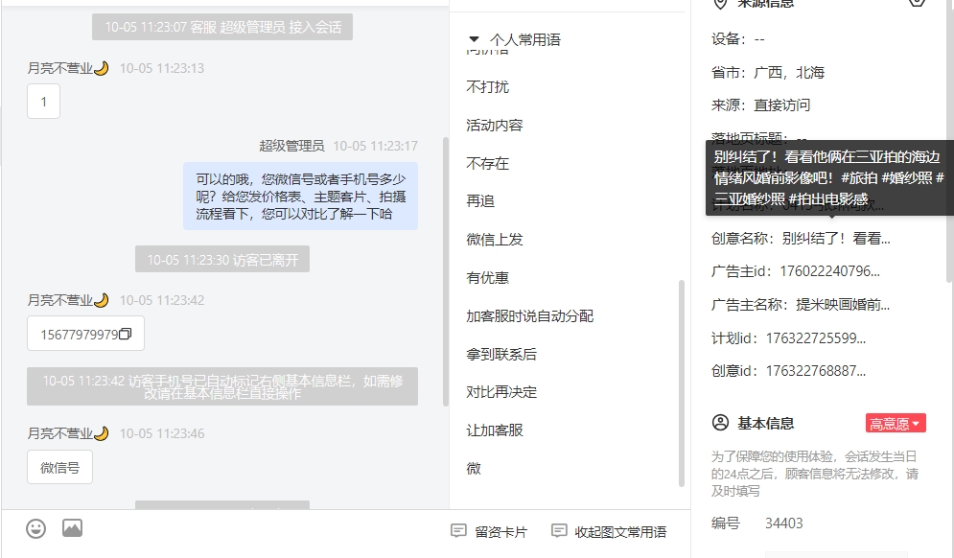Click timestamp 10-05 11:23:46
This screenshot has height=558, width=954.
pos(162,433)
